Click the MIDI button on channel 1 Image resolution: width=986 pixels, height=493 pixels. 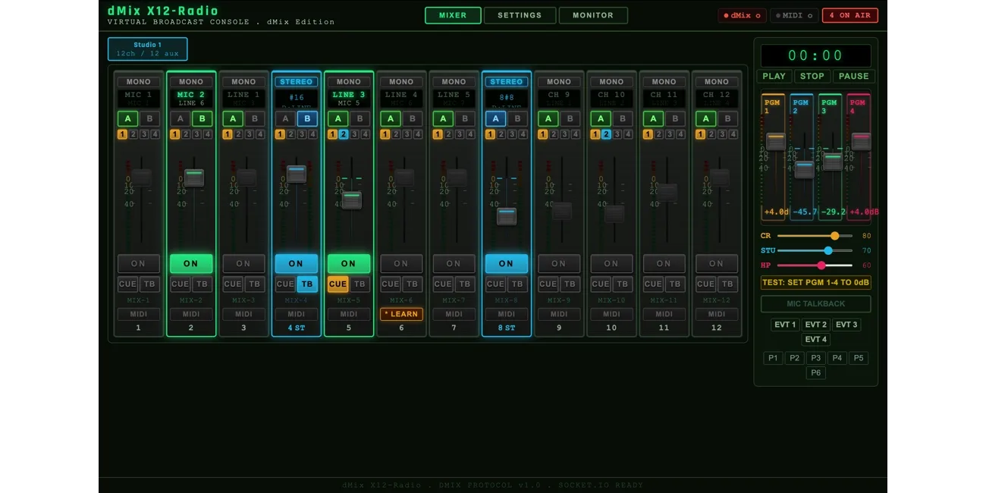138,314
